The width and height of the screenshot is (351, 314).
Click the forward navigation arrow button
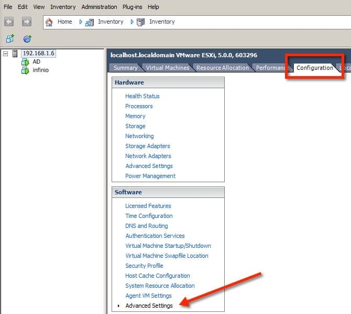[x=27, y=22]
